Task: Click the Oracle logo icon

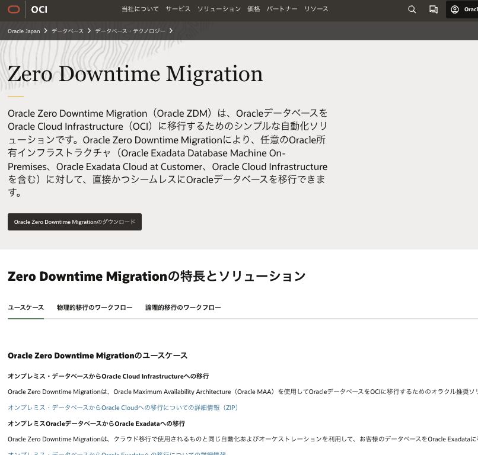Action: pos(14,9)
